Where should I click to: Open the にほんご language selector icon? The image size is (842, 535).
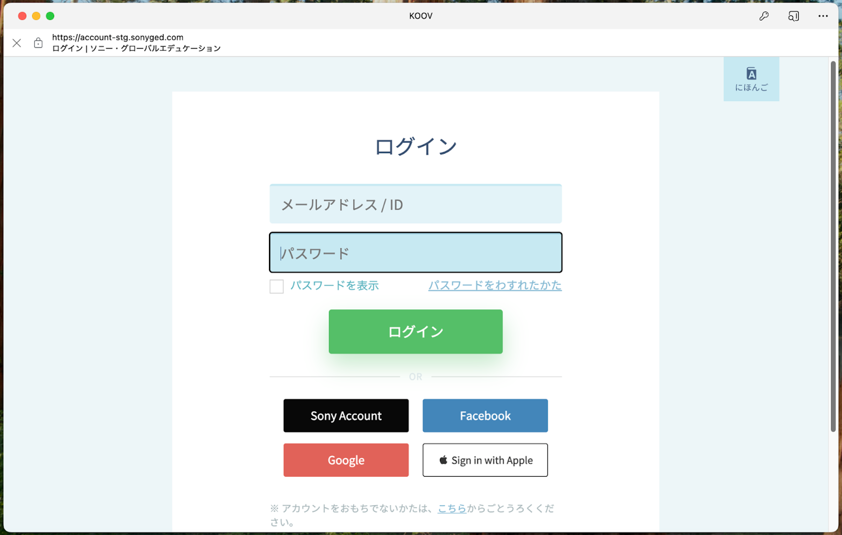(x=751, y=74)
